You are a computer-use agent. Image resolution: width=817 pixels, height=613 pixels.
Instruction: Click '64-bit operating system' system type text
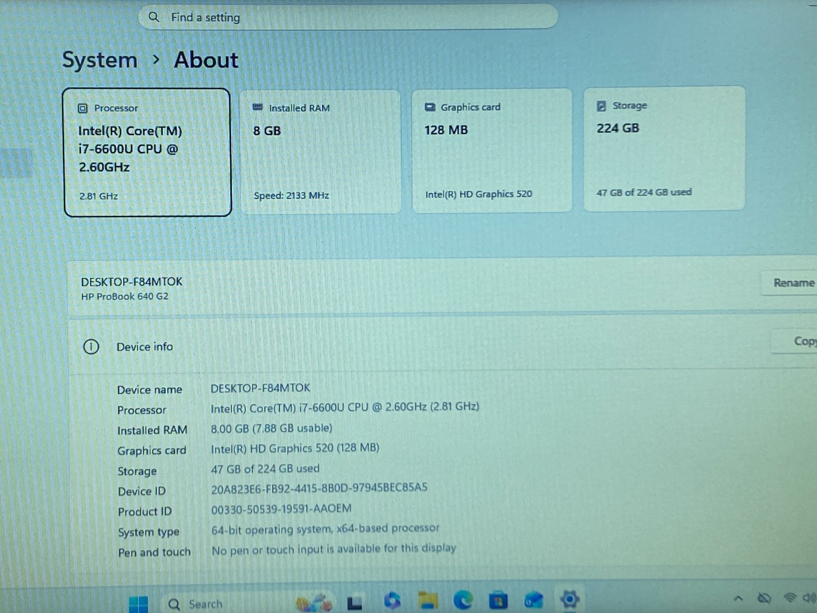pyautogui.click(x=325, y=529)
